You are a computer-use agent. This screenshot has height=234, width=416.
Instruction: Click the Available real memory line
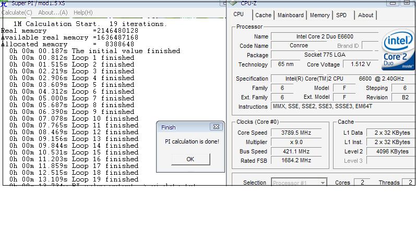coord(69,37)
